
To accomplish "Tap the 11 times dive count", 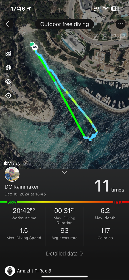I will [x=109, y=186].
